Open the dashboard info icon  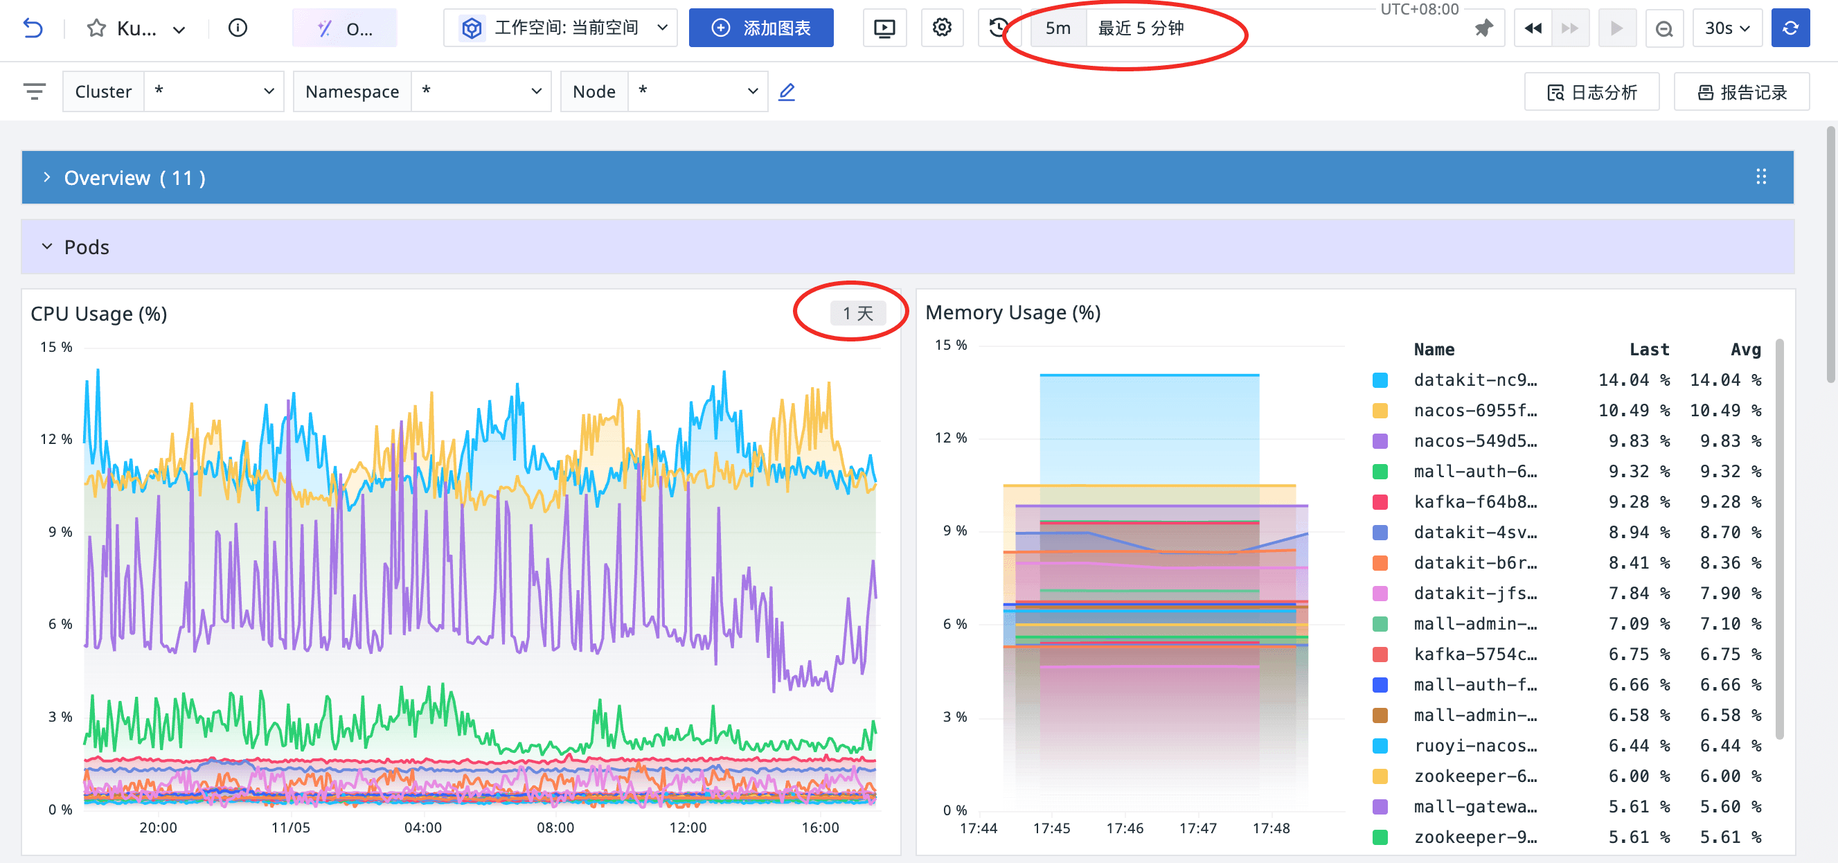click(238, 28)
